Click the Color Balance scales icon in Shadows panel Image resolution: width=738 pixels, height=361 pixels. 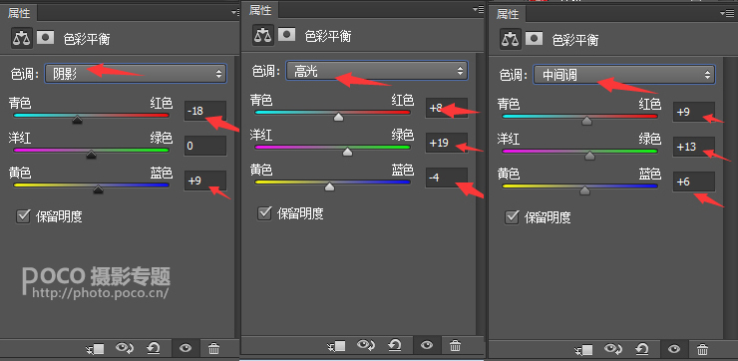(22, 38)
